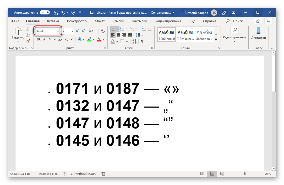Toggle underline Ч formatting
This screenshot has width=284, height=185.
(50, 39)
